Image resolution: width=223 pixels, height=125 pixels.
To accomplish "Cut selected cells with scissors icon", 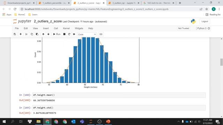I will coord(26,34).
